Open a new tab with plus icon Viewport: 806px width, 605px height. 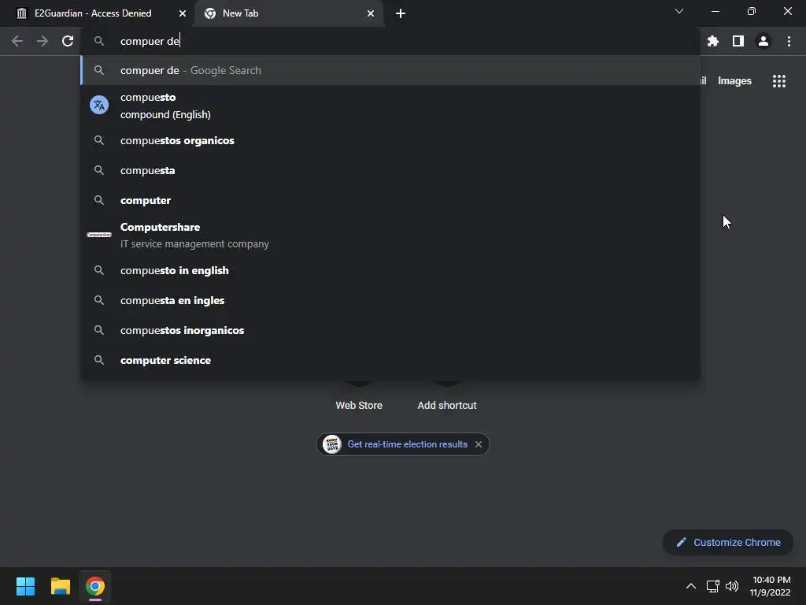(401, 13)
